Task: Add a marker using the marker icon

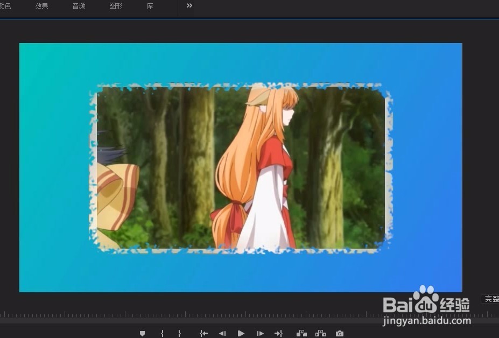Action: [142, 333]
